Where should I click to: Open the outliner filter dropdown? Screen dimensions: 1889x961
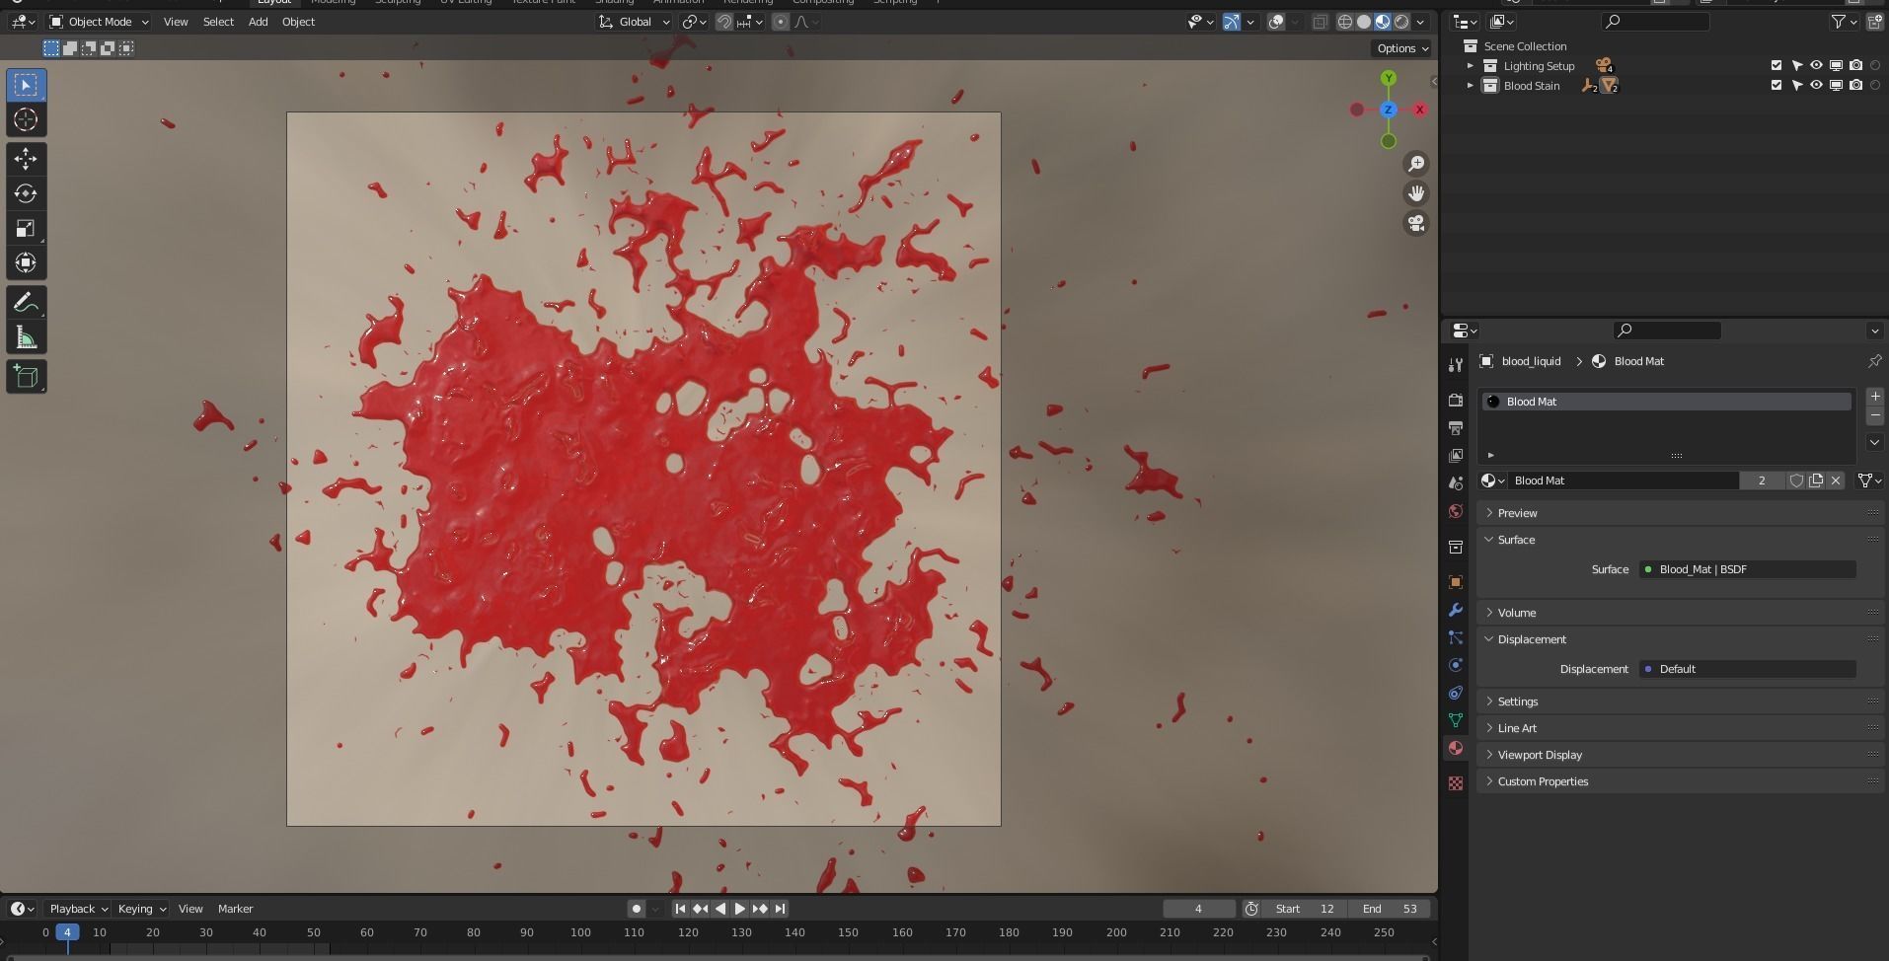coord(1843,22)
